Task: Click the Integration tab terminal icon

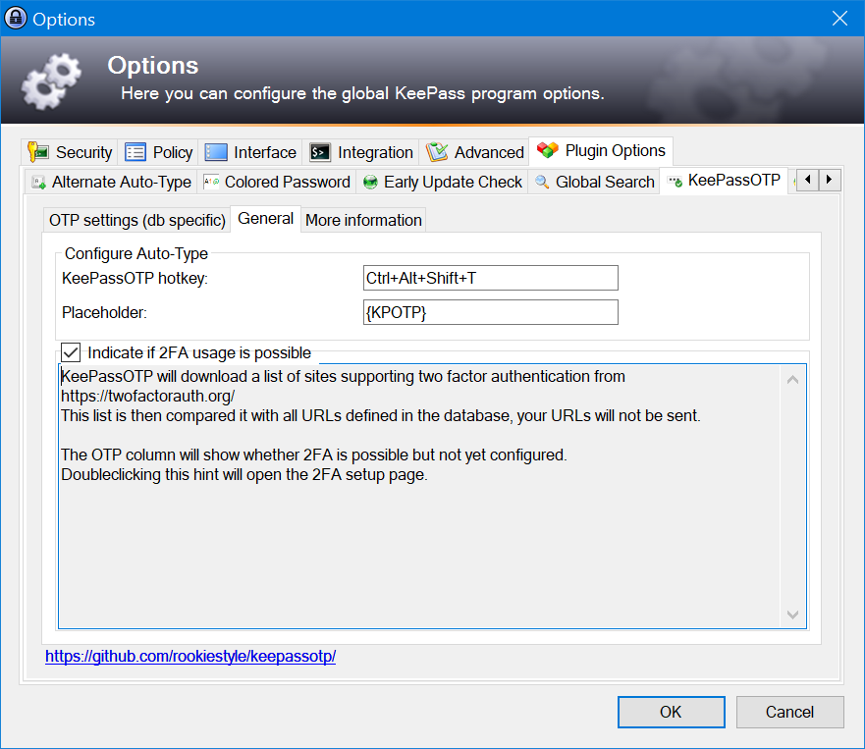Action: (320, 152)
